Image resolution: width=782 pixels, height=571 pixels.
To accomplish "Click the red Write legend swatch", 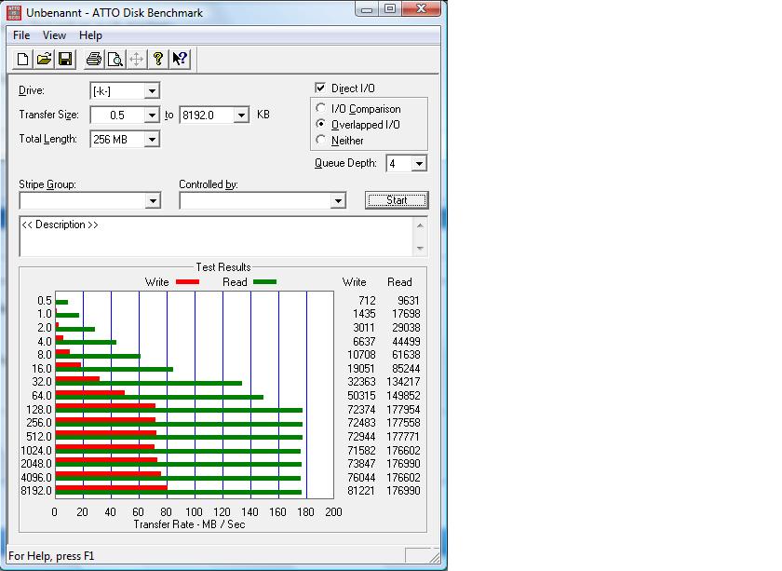I will point(187,282).
